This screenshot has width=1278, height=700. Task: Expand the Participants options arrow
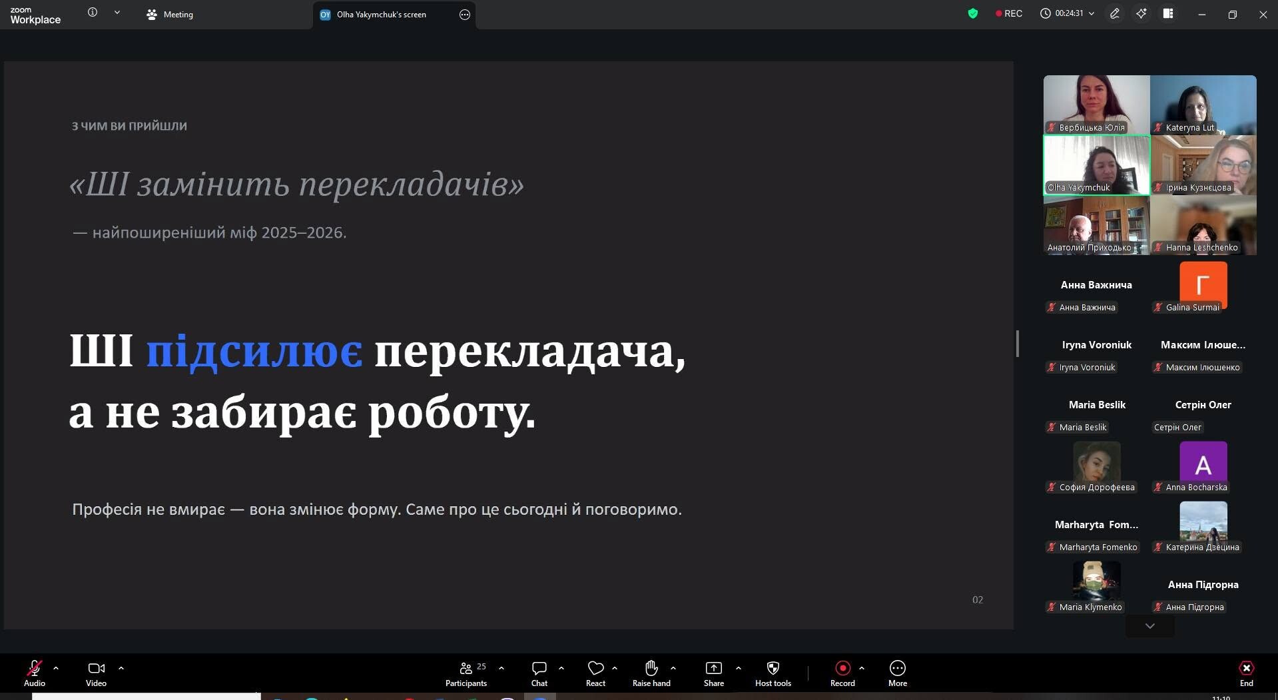tap(501, 667)
